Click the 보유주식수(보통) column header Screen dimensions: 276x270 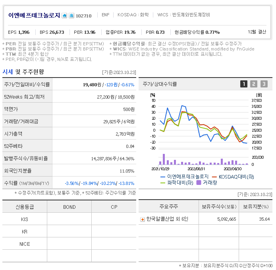click(x=219, y=206)
